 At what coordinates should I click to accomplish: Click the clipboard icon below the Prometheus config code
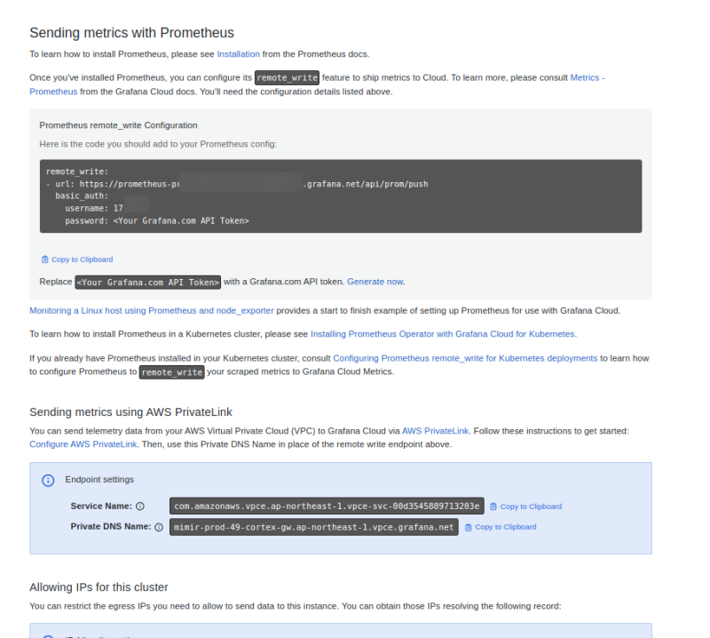[x=44, y=259]
